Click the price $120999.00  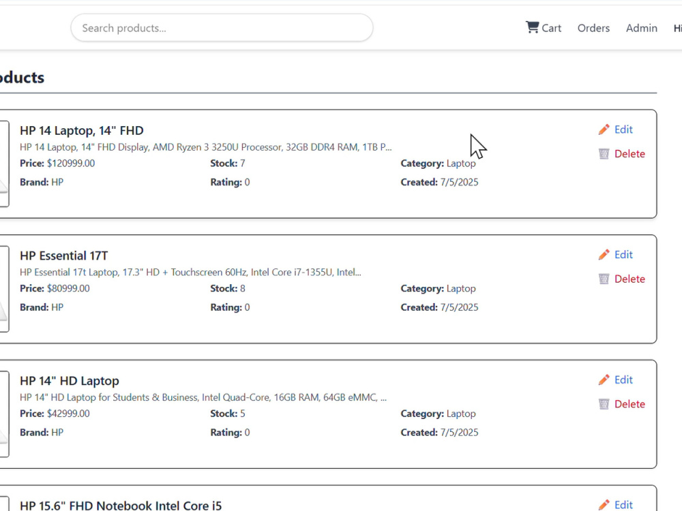[x=71, y=164]
